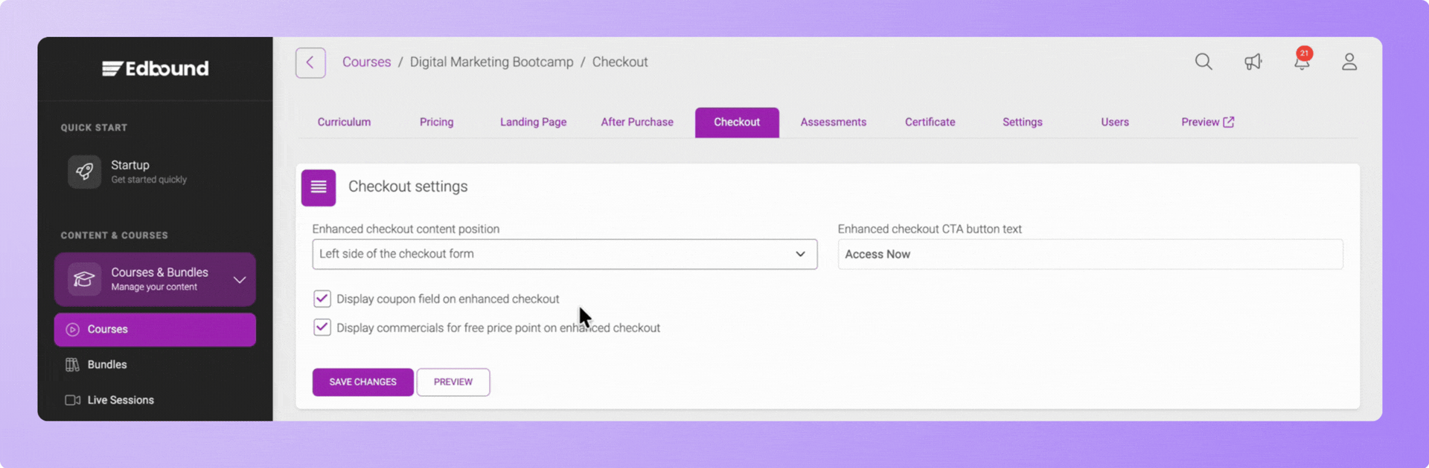Click the Bundles books icon
Viewport: 1429px width, 468px height.
72,365
